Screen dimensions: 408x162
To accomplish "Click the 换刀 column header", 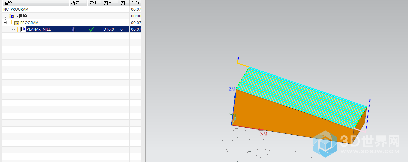I will pyautogui.click(x=78, y=3).
